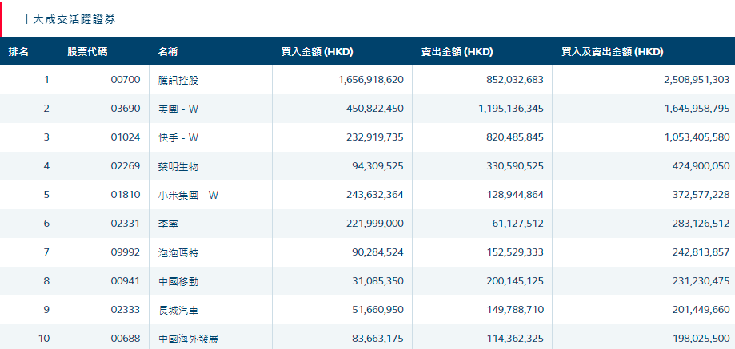The image size is (735, 349).
Task: Click buy amount 94,309,525
Action: pos(377,166)
